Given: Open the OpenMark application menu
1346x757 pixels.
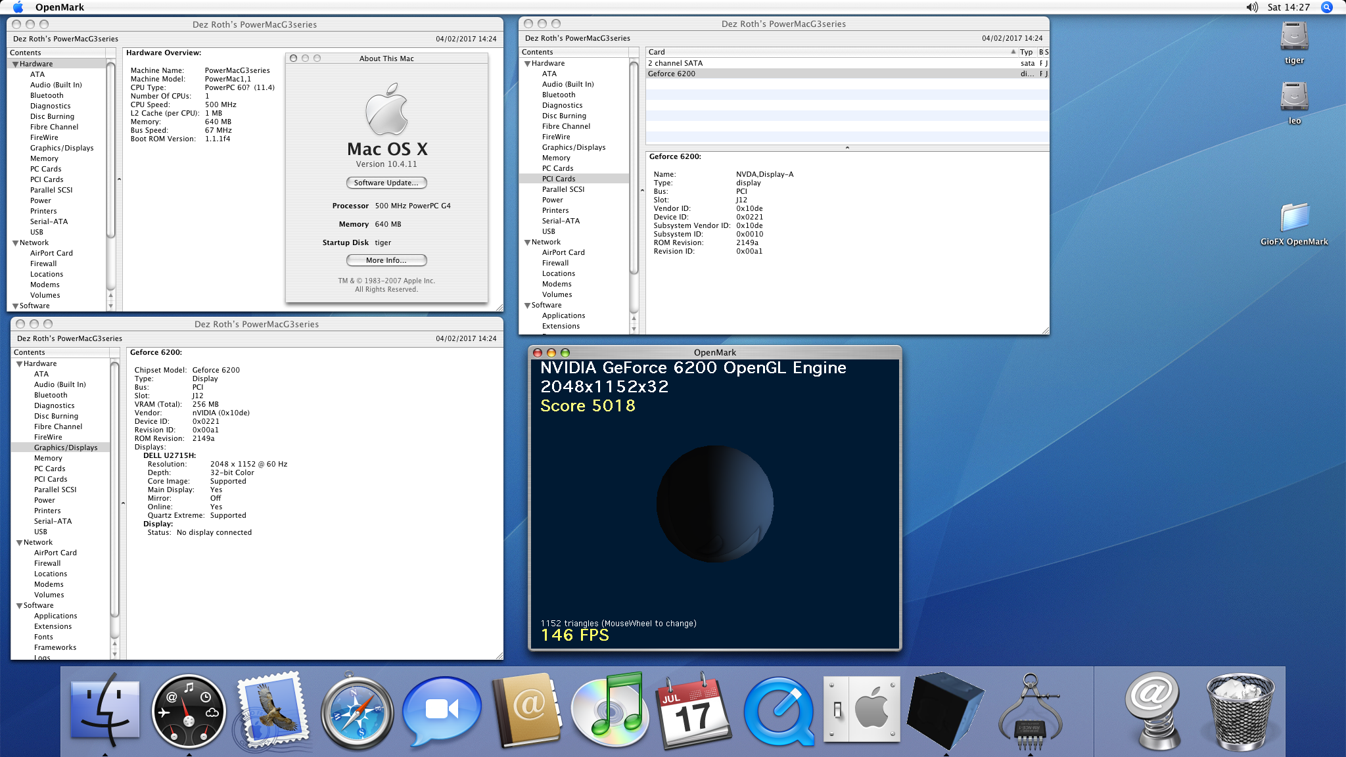Looking at the screenshot, I should tap(60, 7).
